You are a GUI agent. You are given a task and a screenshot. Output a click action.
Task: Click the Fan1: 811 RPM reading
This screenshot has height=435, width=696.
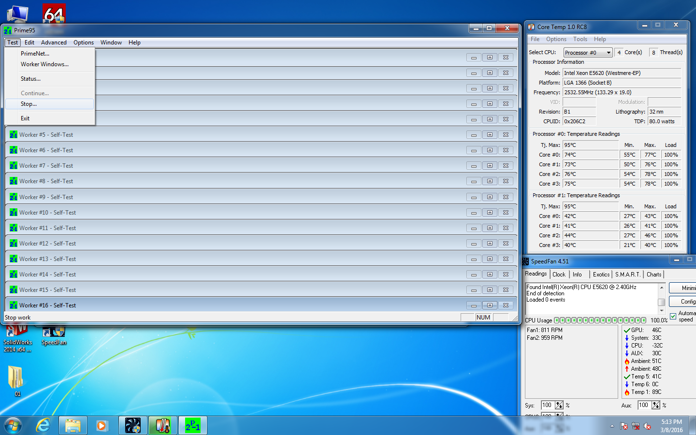(x=545, y=330)
